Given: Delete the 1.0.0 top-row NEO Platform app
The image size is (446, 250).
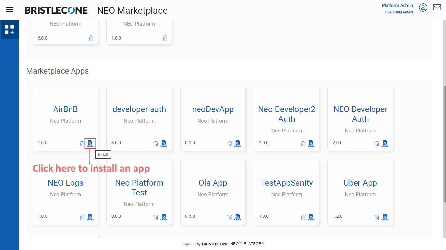Looking at the screenshot, I should pyautogui.click(x=165, y=38).
